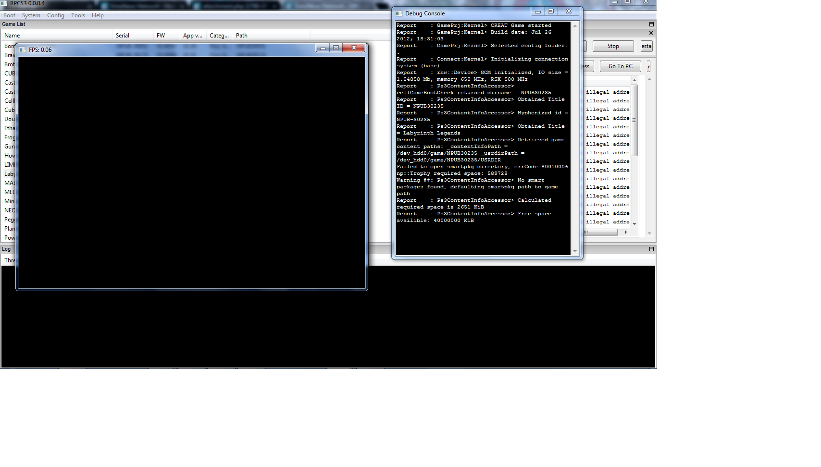Float the Log panel
Screen dimensions: 821x467
[x=651, y=249]
